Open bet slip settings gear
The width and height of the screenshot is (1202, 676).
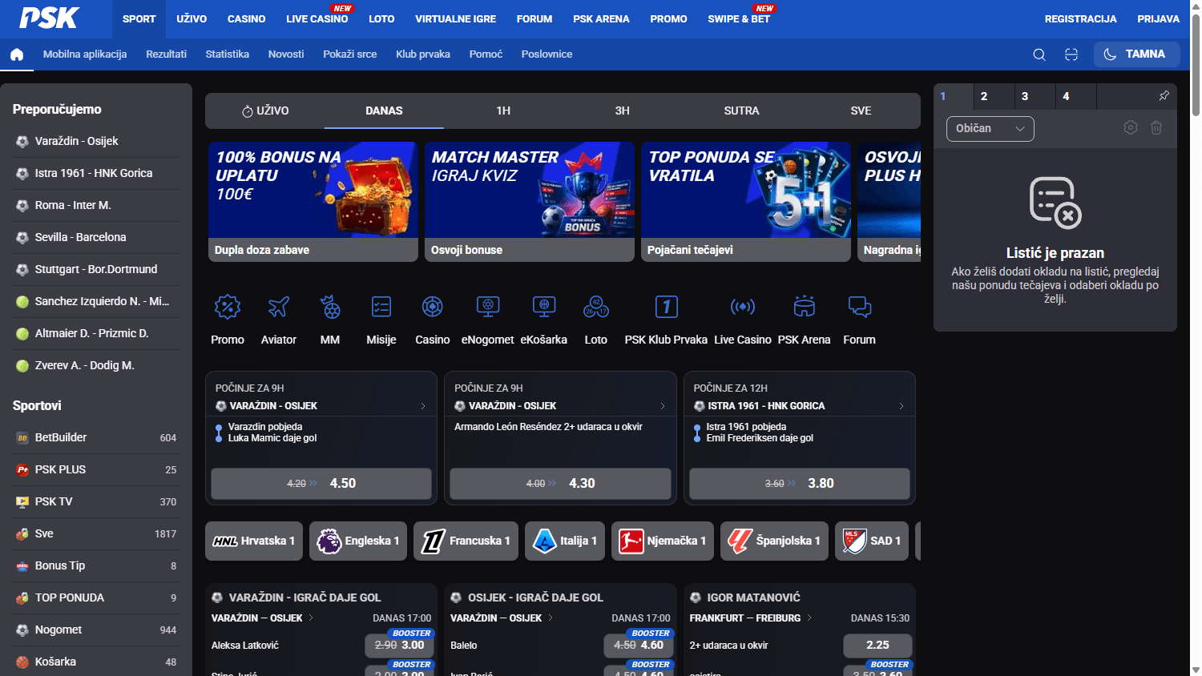coord(1131,128)
